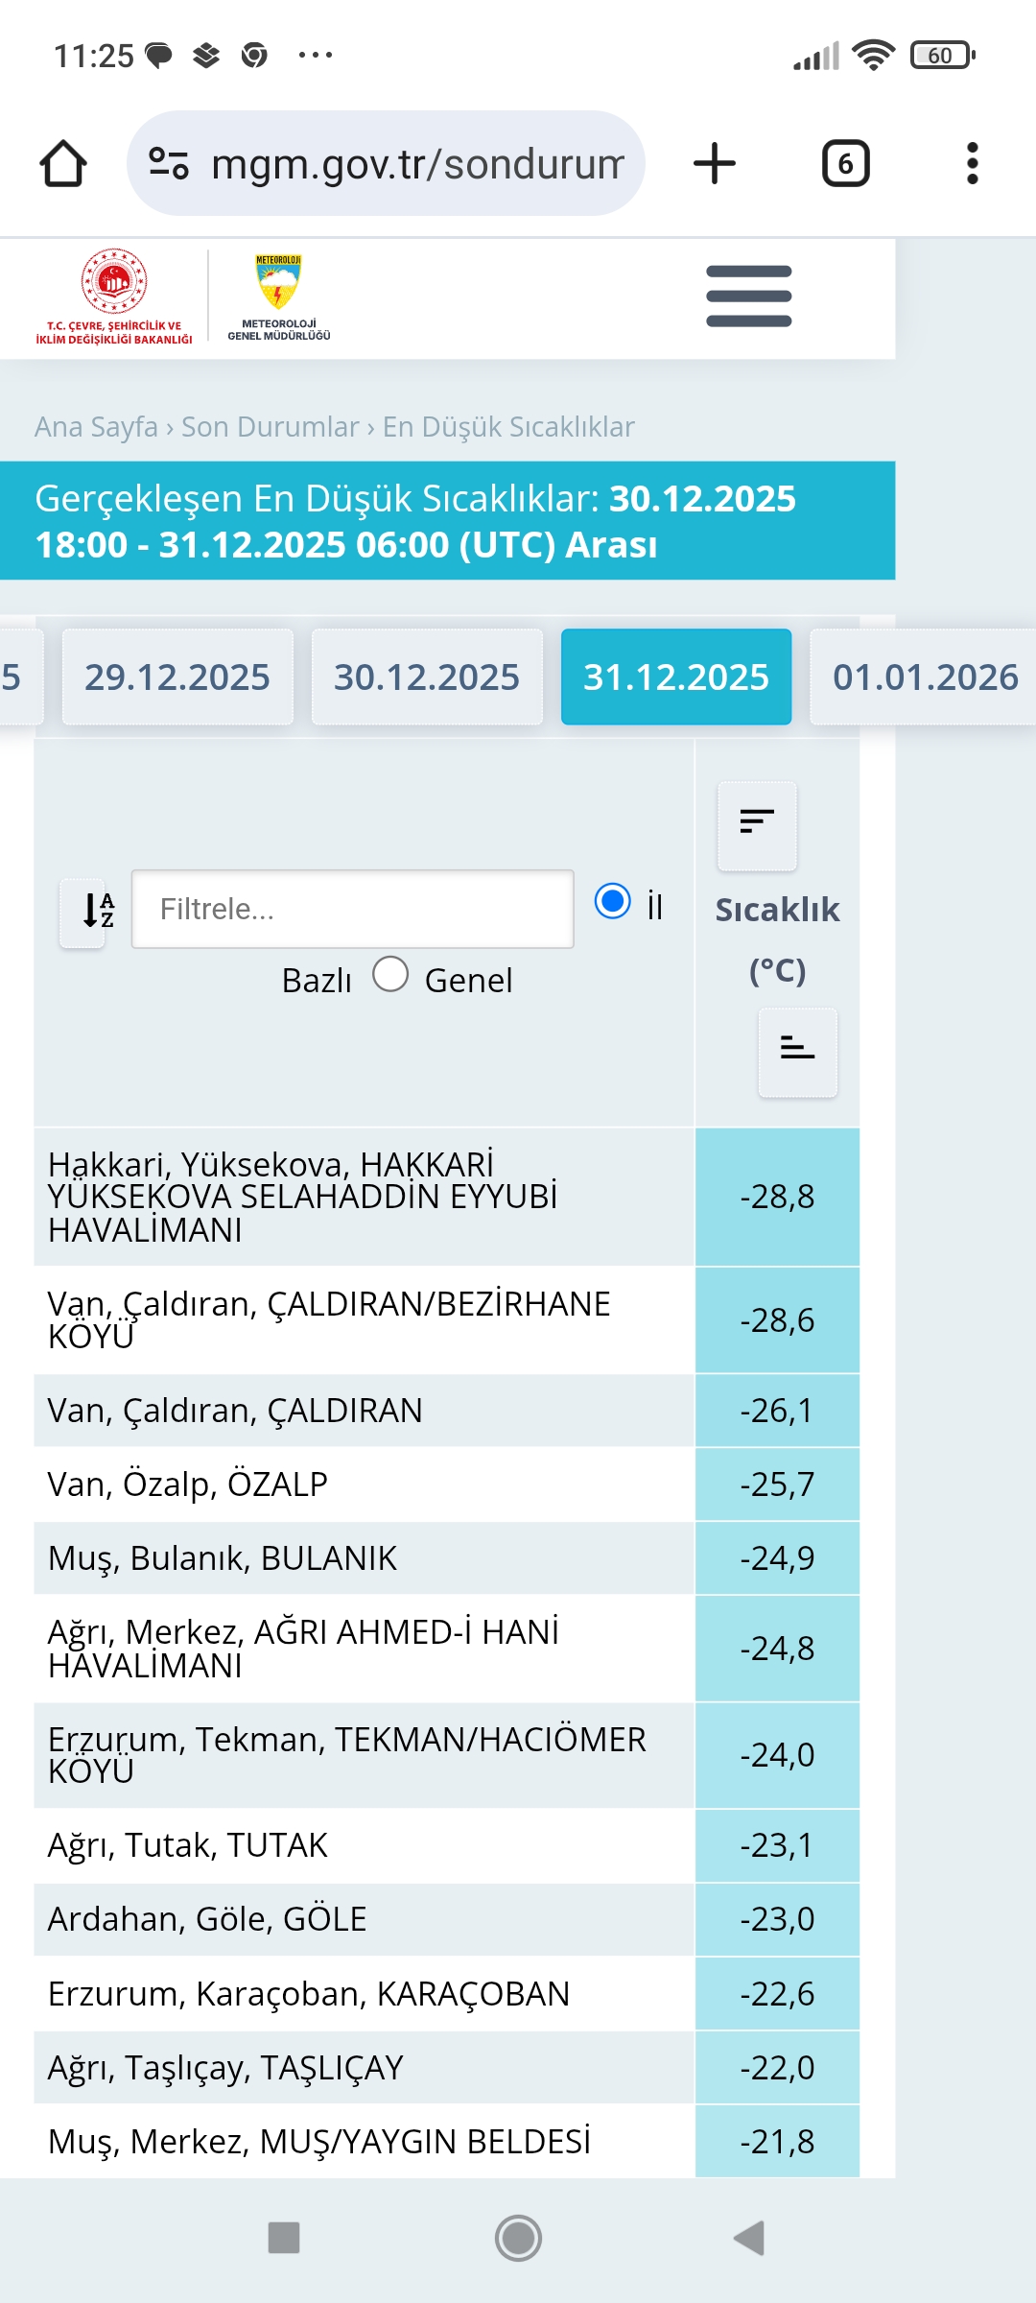Tap the Android back navigation button
This screenshot has height=2303, width=1036.
click(x=749, y=2238)
